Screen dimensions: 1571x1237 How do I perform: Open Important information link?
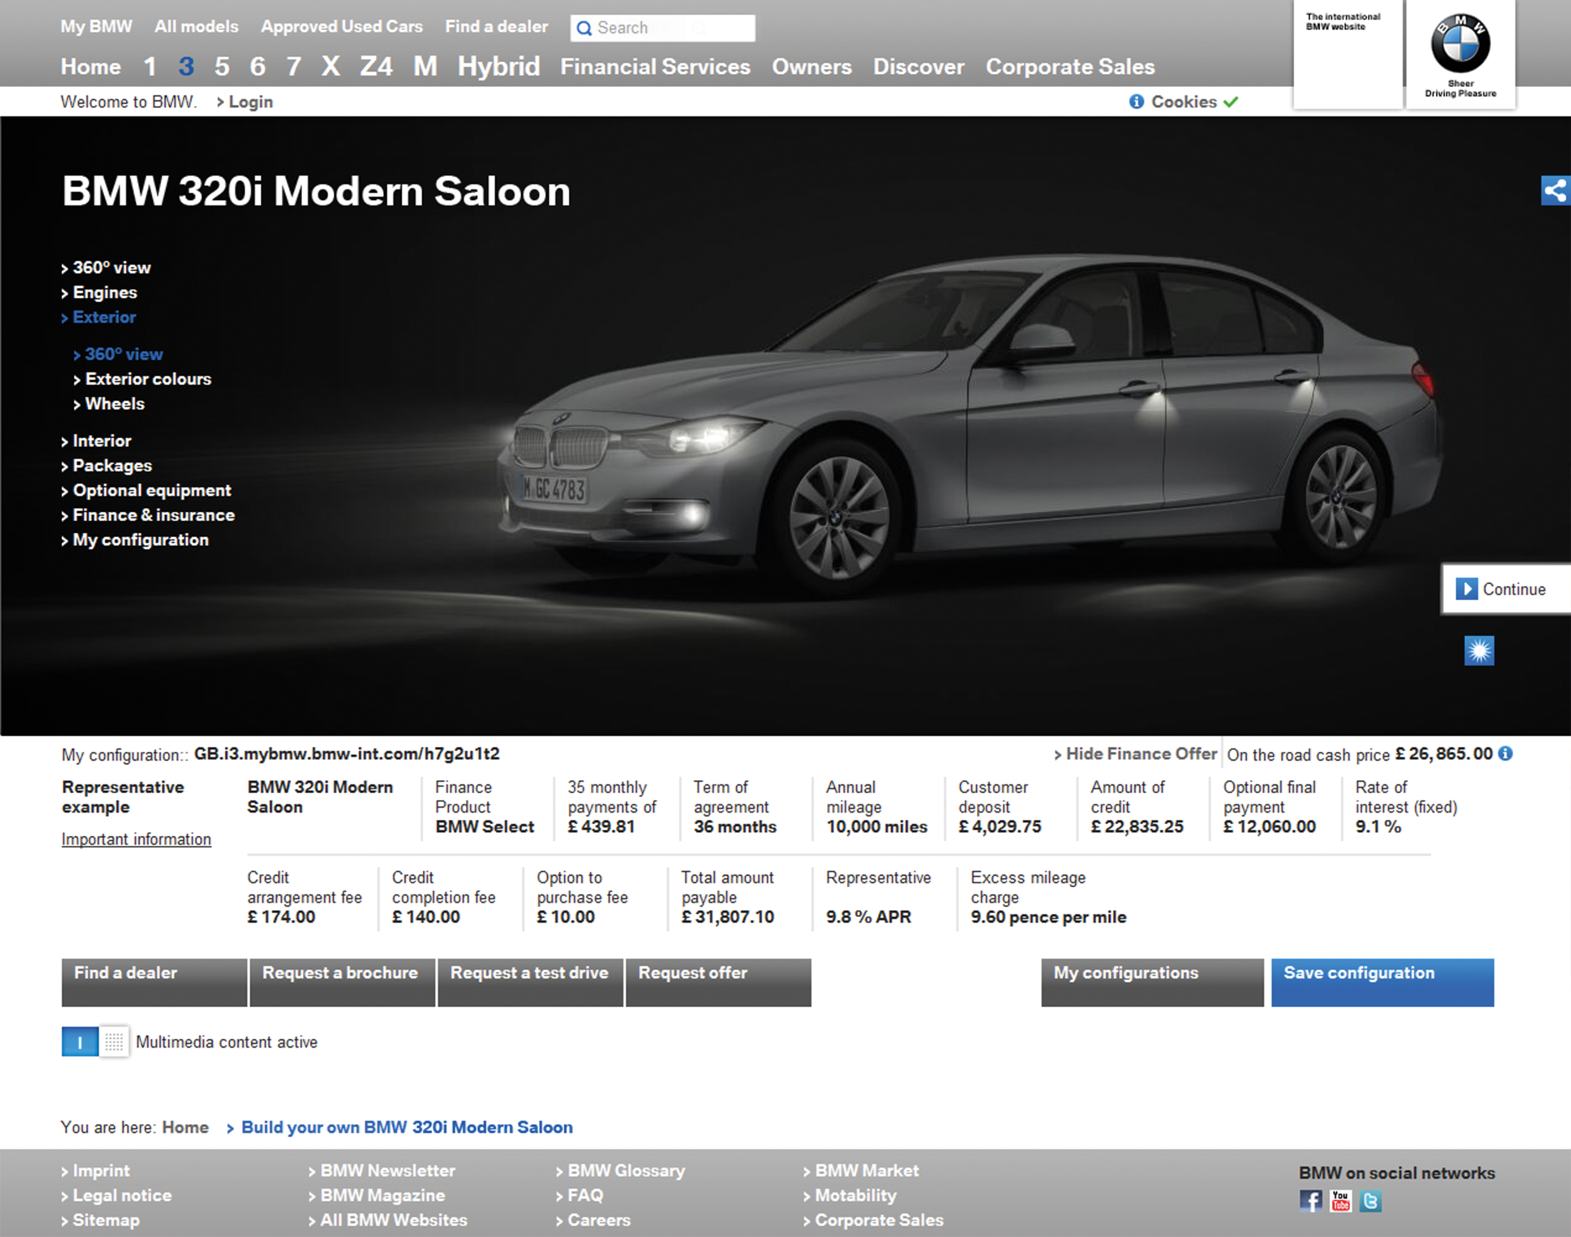[136, 839]
